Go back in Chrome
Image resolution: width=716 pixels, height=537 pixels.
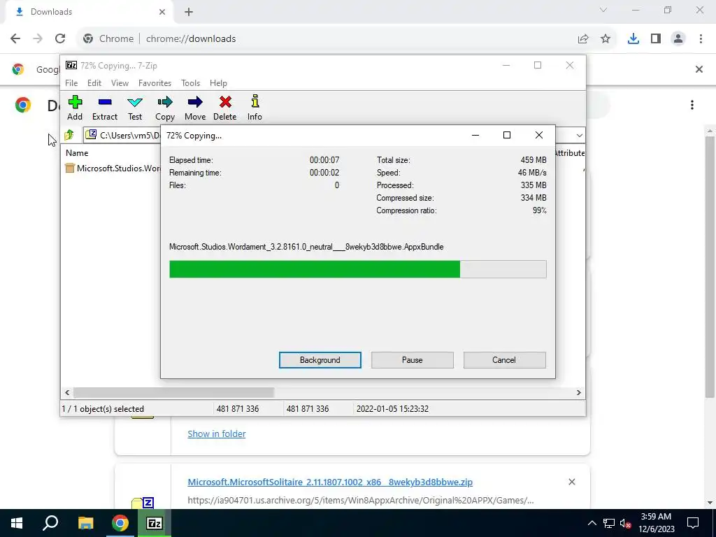15,39
